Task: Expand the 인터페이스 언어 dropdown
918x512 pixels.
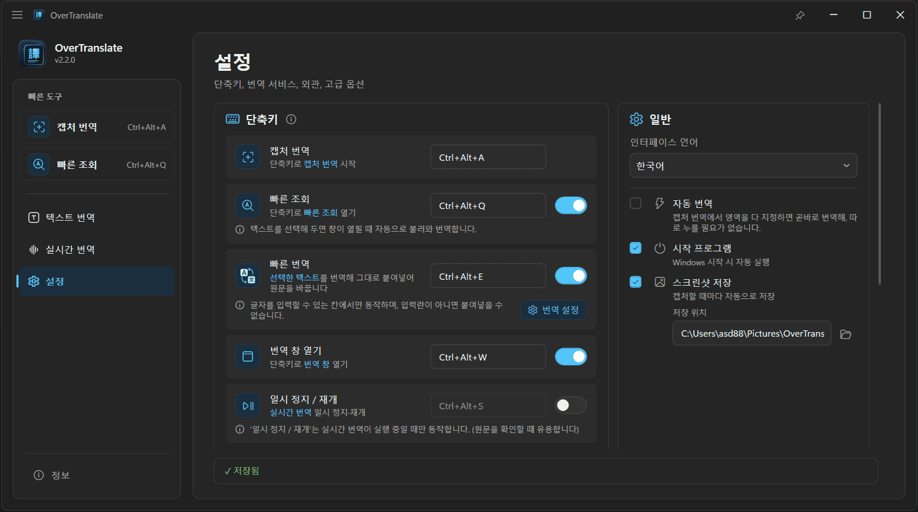Action: pos(743,166)
